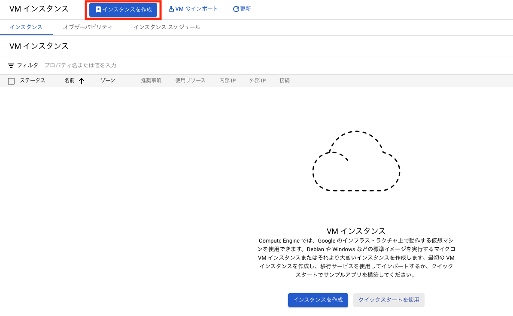Click the クイックスタートを使用 button

click(389, 300)
